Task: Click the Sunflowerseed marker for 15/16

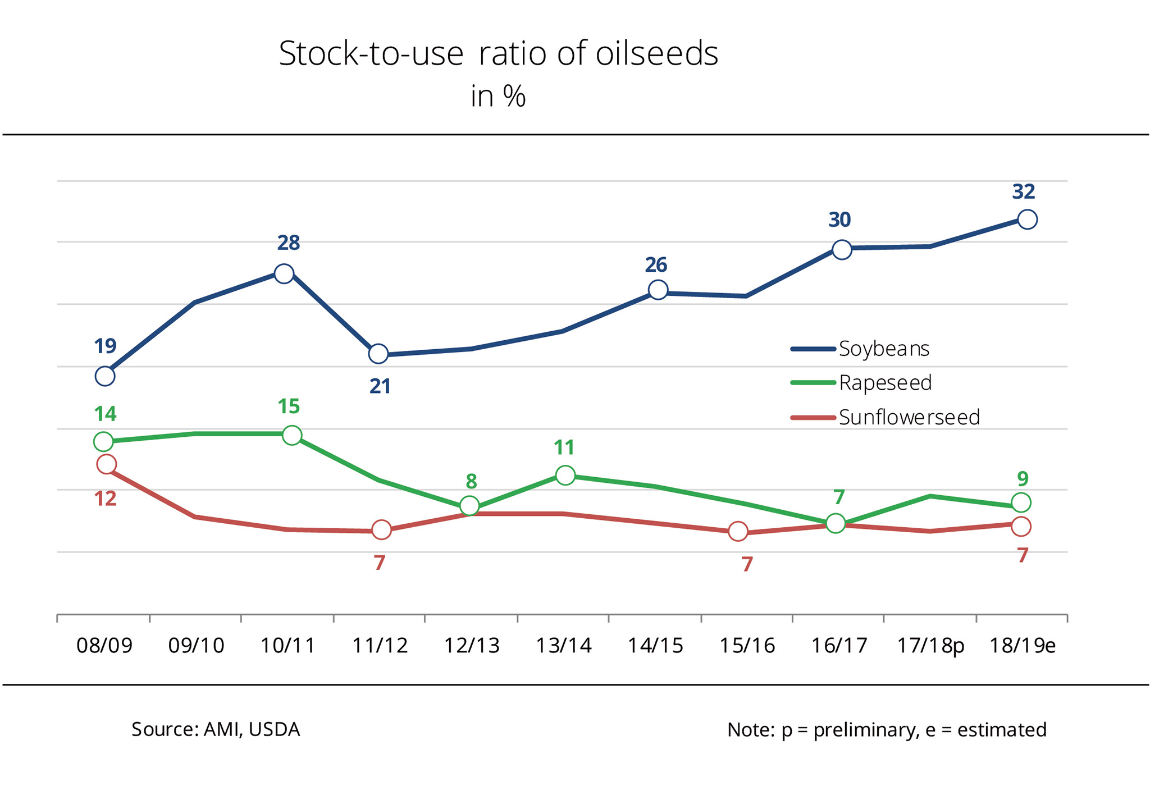Action: point(738,531)
